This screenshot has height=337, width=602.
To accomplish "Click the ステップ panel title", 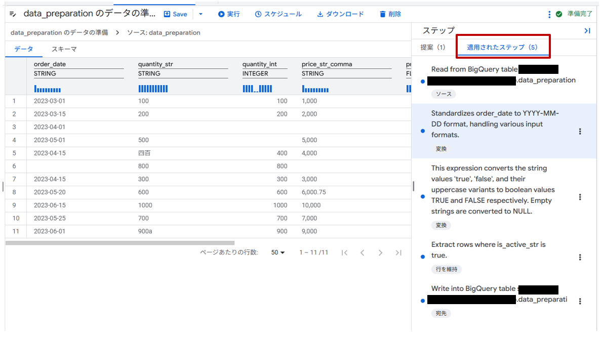I will click(438, 31).
